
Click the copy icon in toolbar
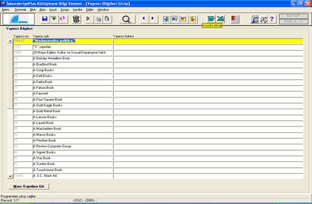point(98,19)
